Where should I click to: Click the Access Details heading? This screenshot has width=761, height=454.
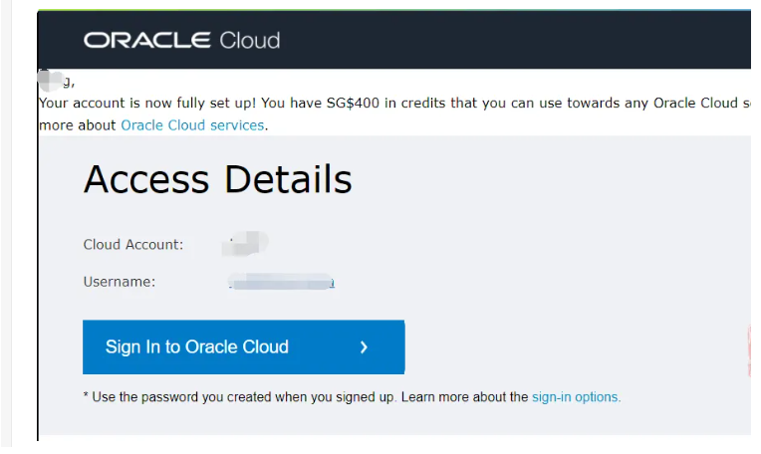point(217,179)
